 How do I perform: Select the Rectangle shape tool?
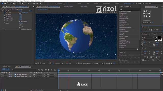[x=20, y=4]
